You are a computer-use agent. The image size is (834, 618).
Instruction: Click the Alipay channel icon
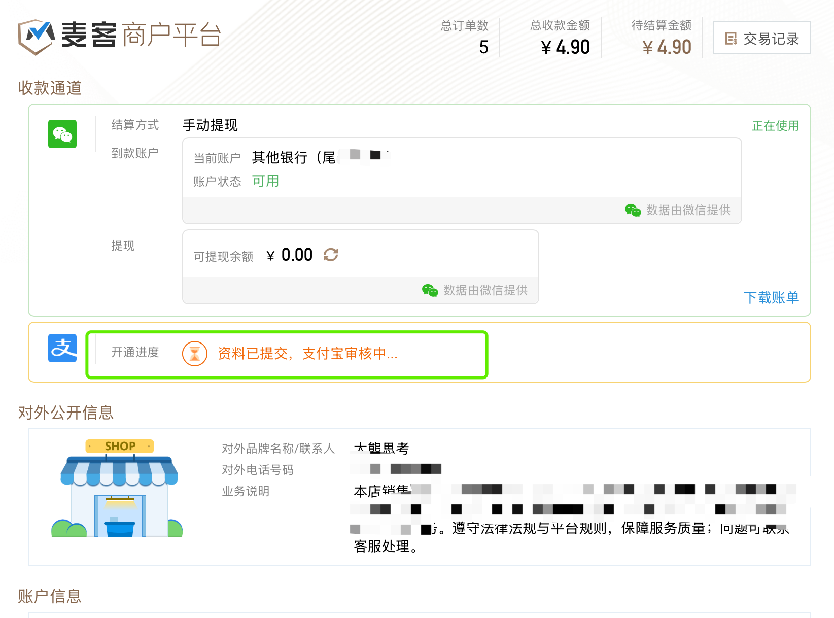[x=62, y=348]
